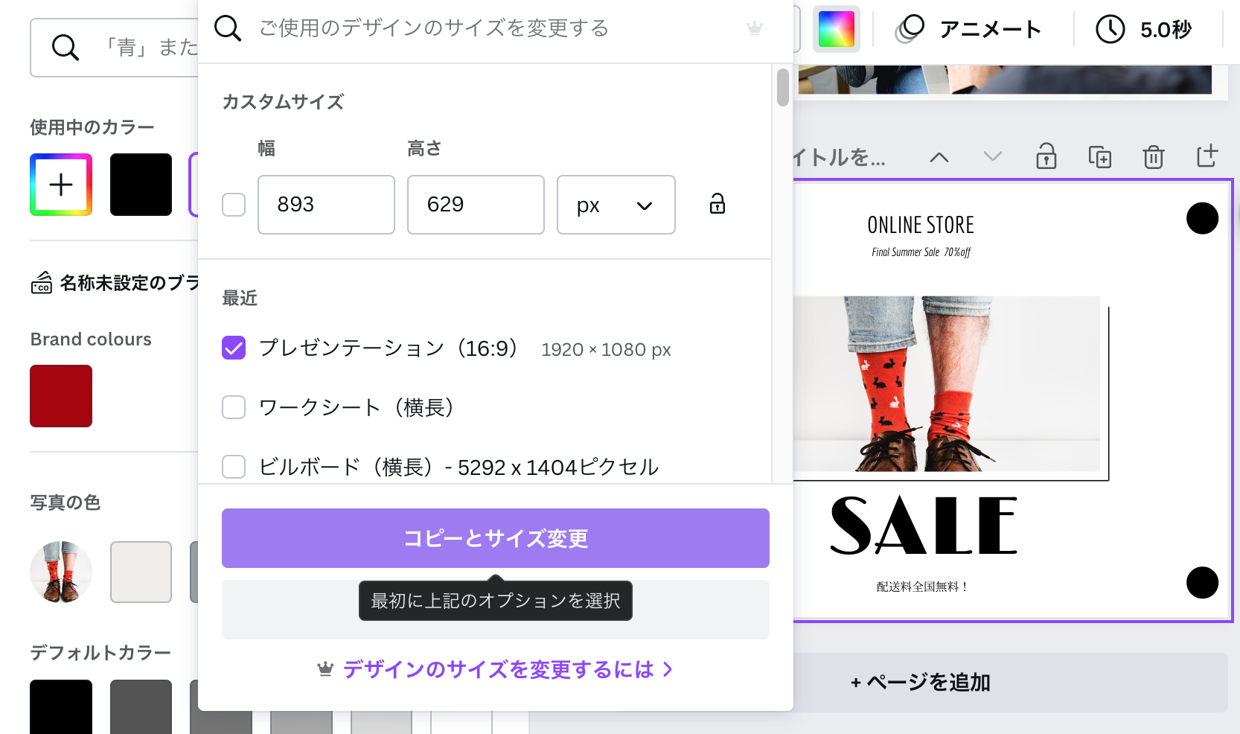The height and width of the screenshot is (734, 1240).
Task: Open the アニメート animation option
Action: click(x=967, y=29)
